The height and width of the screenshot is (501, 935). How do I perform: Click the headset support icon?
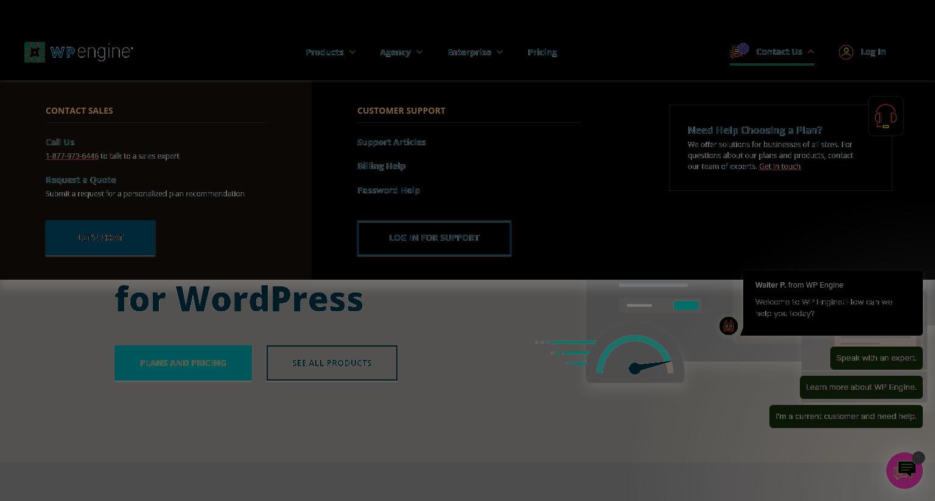pos(886,116)
